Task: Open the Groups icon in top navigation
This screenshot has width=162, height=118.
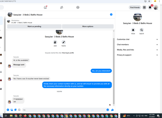Action: tap(78, 7)
